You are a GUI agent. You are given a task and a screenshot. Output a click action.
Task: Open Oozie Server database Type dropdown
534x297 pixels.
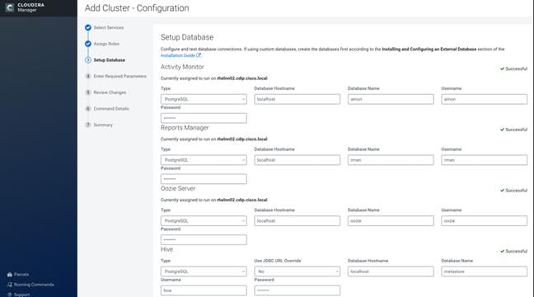coord(204,221)
